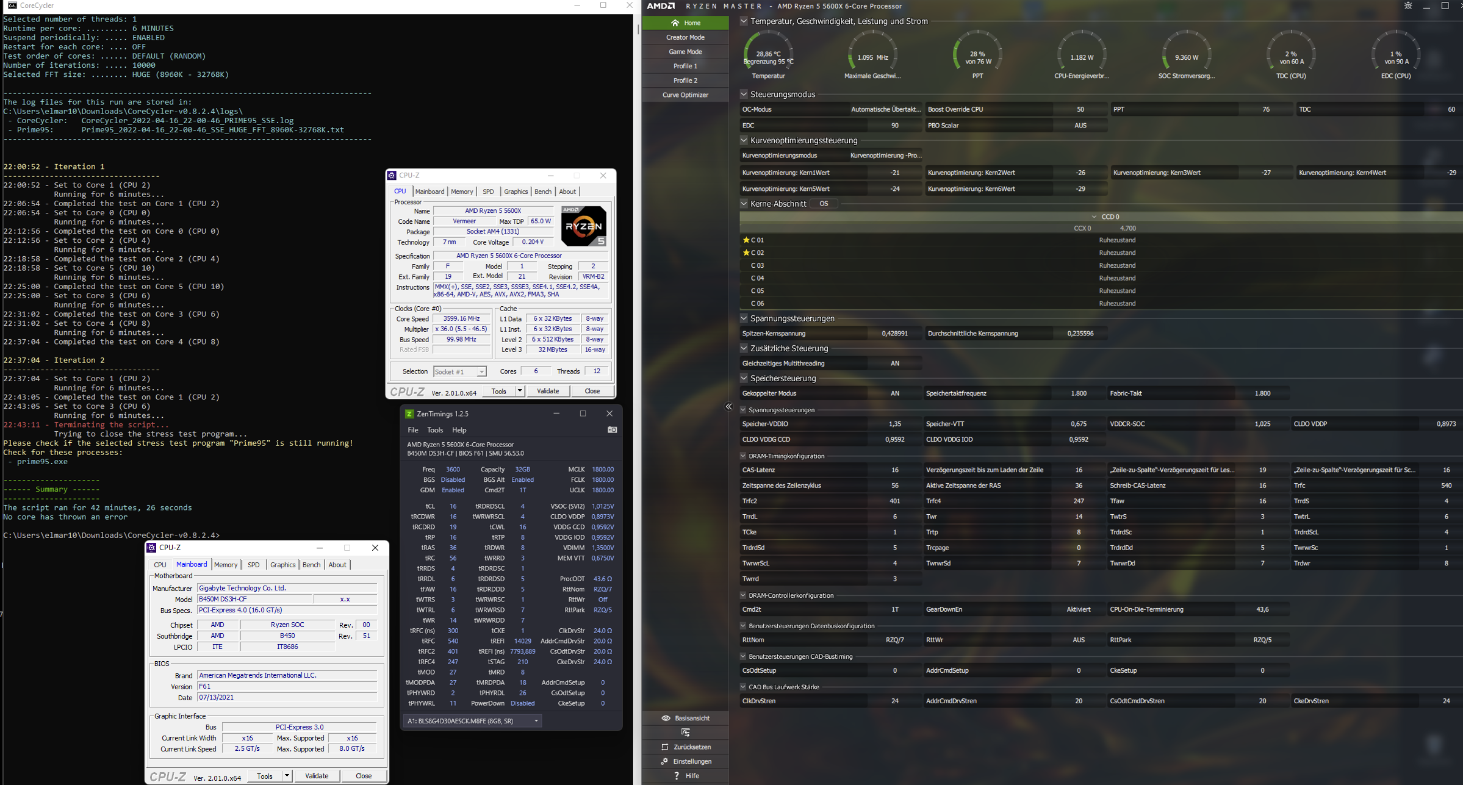Switch to the Memory tab in the upper CPU-Z window
Image resolution: width=1463 pixels, height=785 pixels.
coord(462,192)
